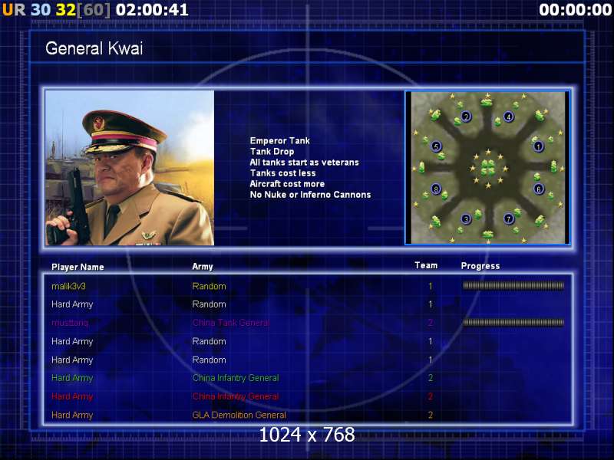Click General Kwai's portrait image
This screenshot has height=460, width=614.
click(x=130, y=168)
